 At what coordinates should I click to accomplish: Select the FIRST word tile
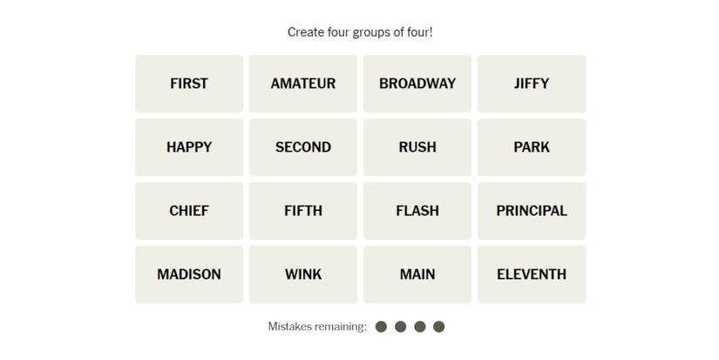[189, 84]
